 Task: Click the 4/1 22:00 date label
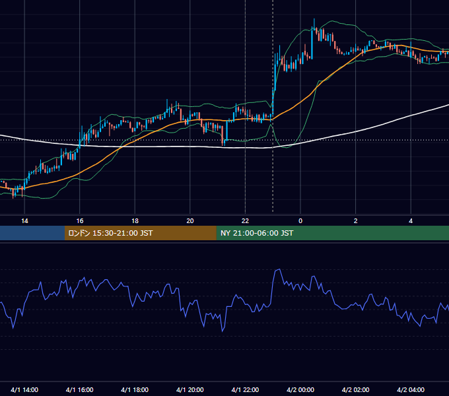click(x=245, y=389)
